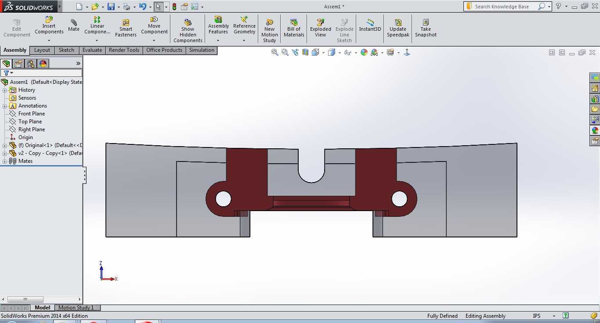Expand the flyout FeatureManager chevron
Image resolution: width=600 pixels, height=323 pixels.
[x=78, y=64]
